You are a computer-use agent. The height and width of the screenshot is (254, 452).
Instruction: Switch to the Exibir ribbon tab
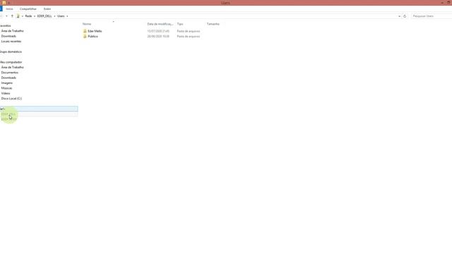[47, 9]
